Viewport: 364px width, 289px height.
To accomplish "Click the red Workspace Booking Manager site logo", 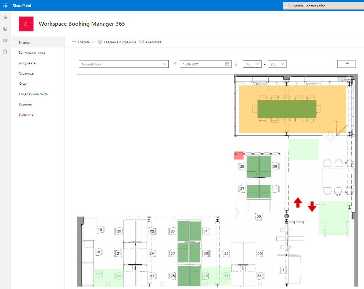I will pyautogui.click(x=26, y=24).
